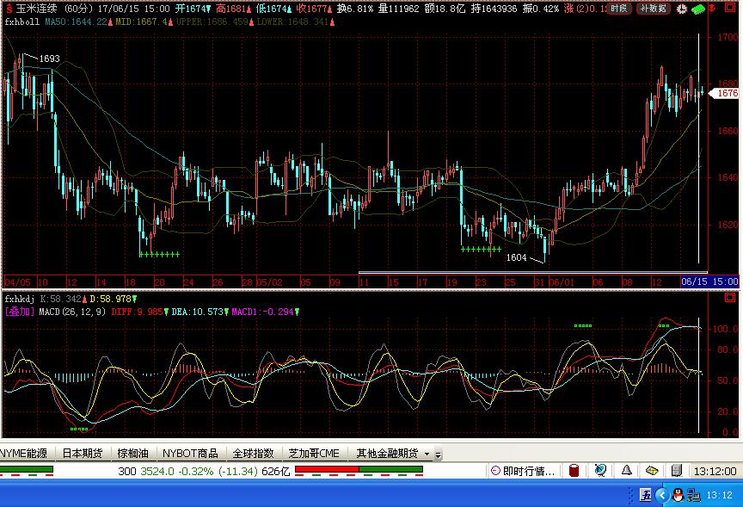Click the 时段 button at top right
The image size is (743, 507).
[619, 8]
